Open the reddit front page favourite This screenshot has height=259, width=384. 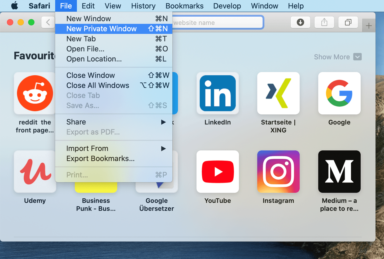pos(34,93)
